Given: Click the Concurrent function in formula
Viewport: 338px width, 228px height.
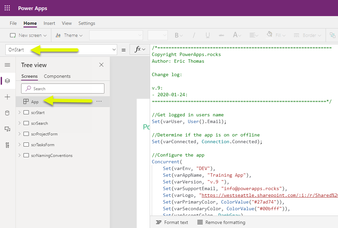Looking at the screenshot, I should 165,162.
